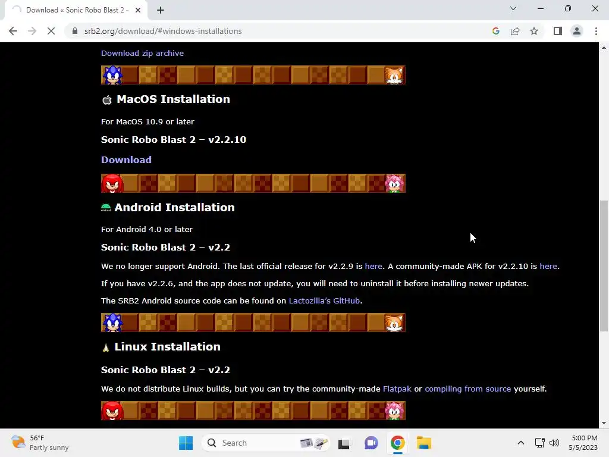Click the MacOS Download link
Viewport: 609px width, 457px height.
(x=126, y=159)
